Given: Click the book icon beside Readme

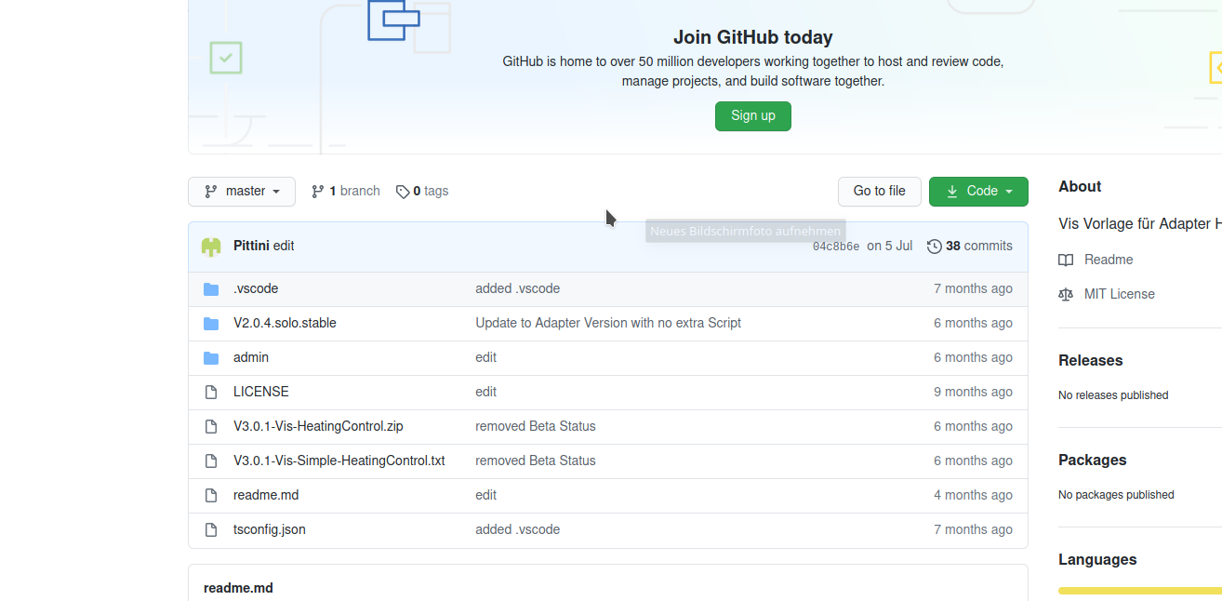Looking at the screenshot, I should 1066,260.
